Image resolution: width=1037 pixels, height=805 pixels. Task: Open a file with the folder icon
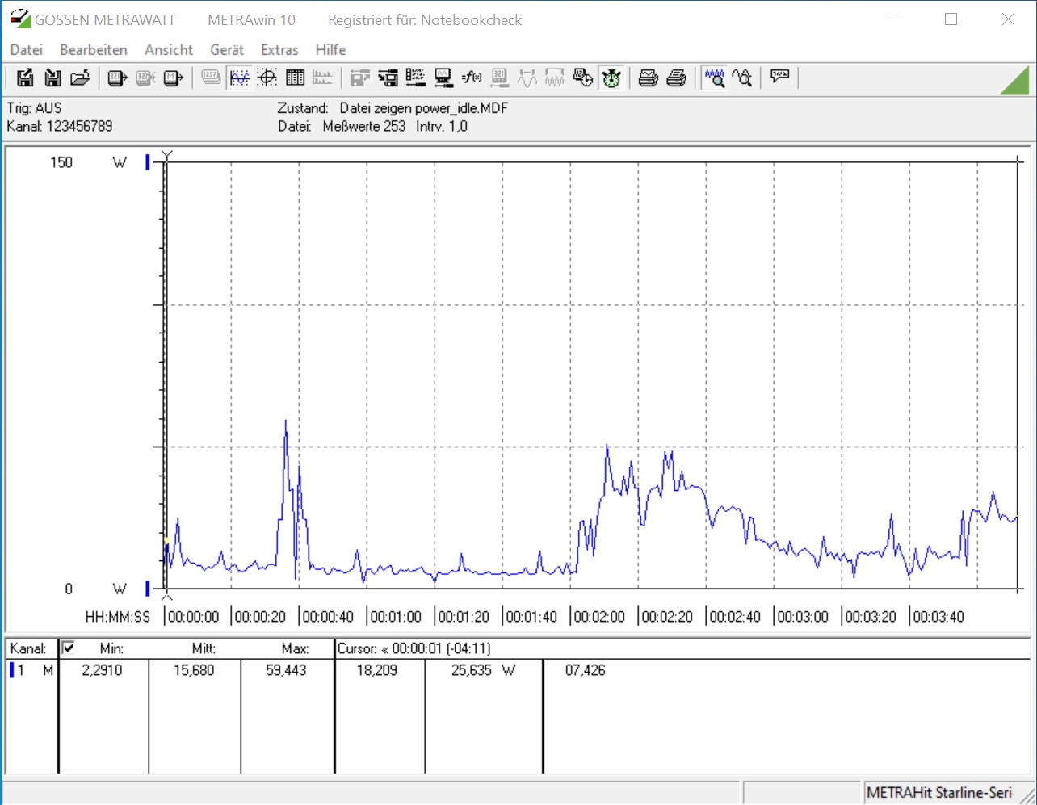click(x=79, y=78)
